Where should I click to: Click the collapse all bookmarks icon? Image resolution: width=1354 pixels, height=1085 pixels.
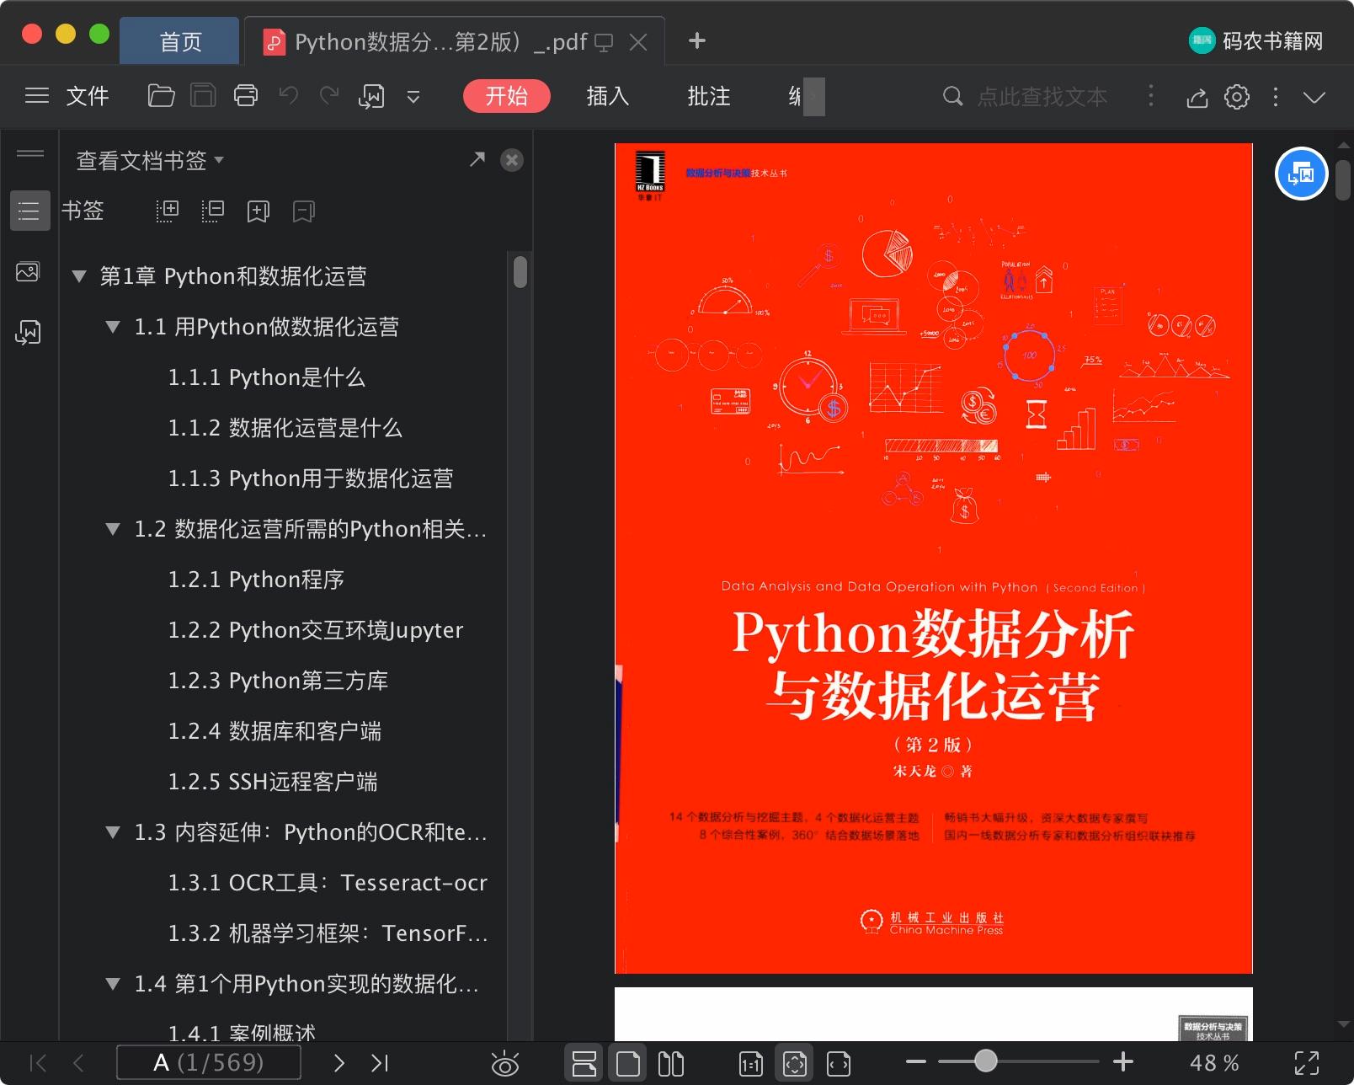pyautogui.click(x=213, y=211)
